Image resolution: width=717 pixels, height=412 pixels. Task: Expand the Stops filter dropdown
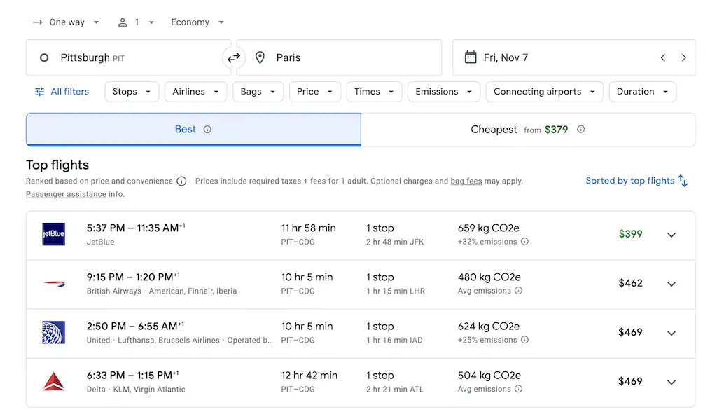[132, 92]
